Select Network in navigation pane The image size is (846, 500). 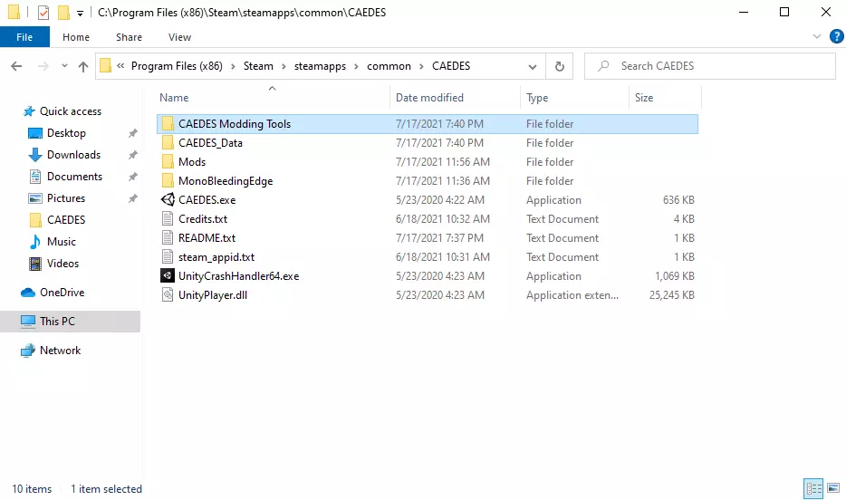click(x=60, y=351)
